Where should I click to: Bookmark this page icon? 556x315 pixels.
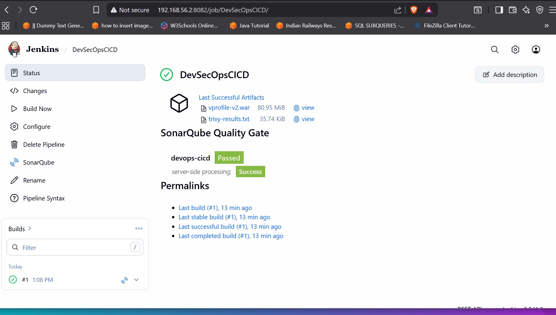click(x=96, y=10)
